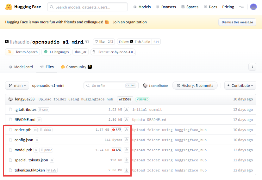Click the Safe badge on .gitattributes
The image size is (262, 180).
click(43, 110)
